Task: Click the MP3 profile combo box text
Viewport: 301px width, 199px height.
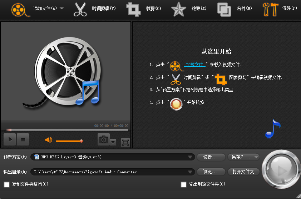Action: point(71,157)
